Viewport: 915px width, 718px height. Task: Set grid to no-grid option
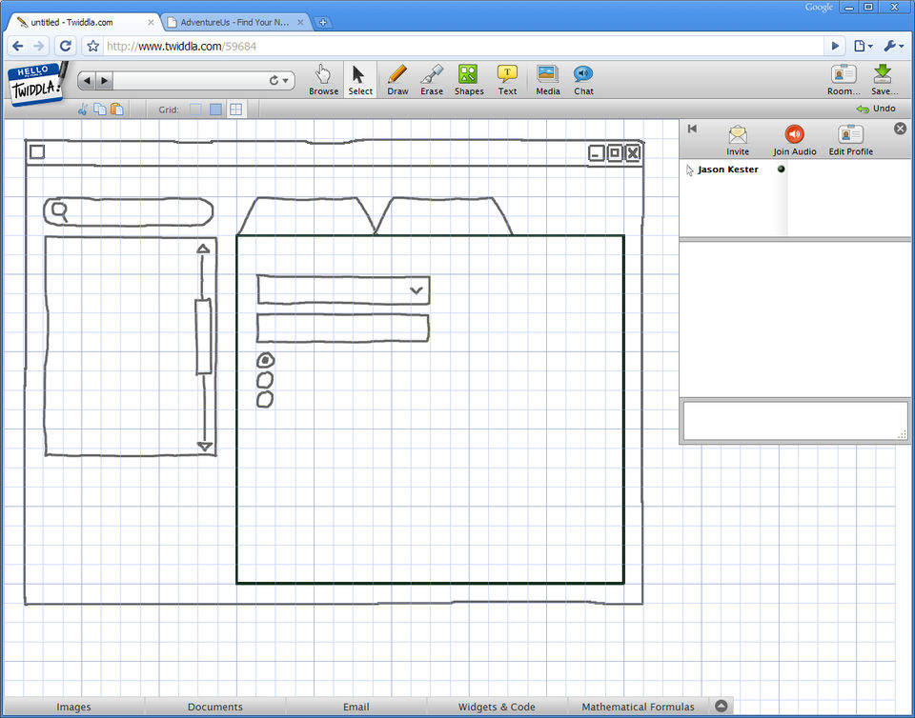195,110
